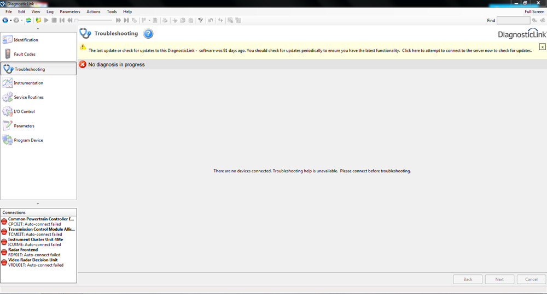Click the Cut scissors toolbar icon
Image resolution: width=547 pixels, height=294 pixels.
[175, 21]
